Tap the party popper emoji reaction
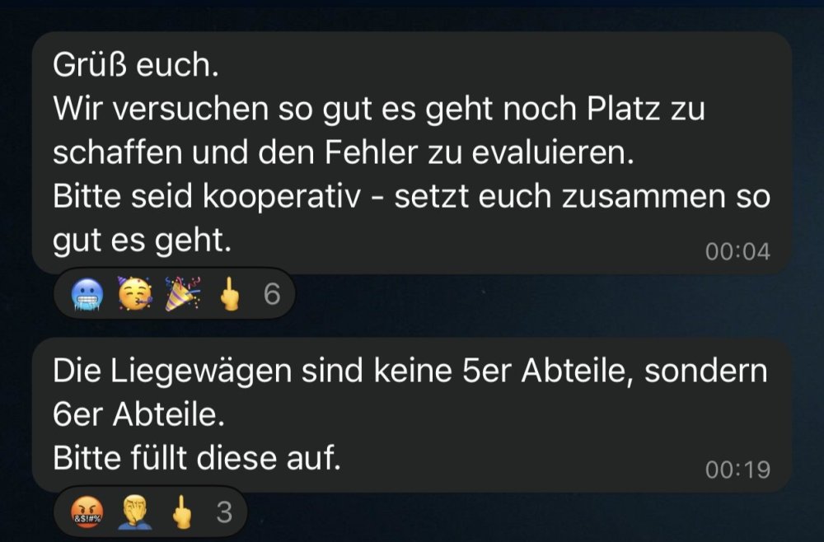The image size is (824, 542). (183, 293)
